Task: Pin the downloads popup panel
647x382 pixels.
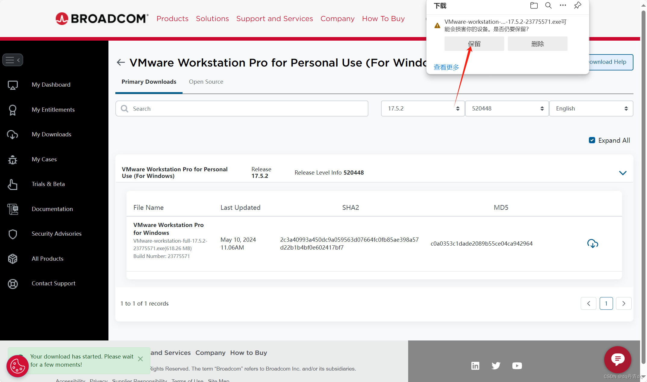Action: point(577,5)
